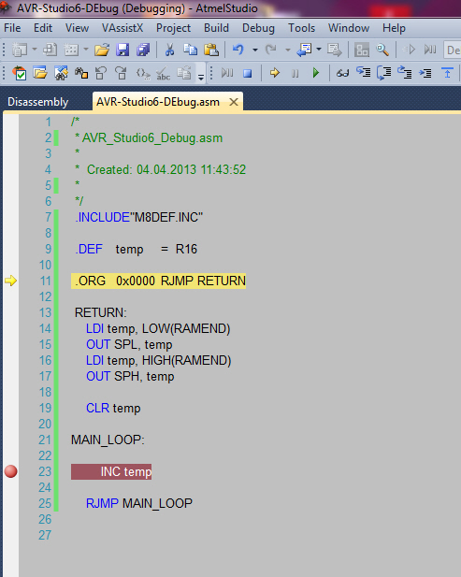Click the green Continue debugging arrow
461x577 pixels.
tap(316, 73)
